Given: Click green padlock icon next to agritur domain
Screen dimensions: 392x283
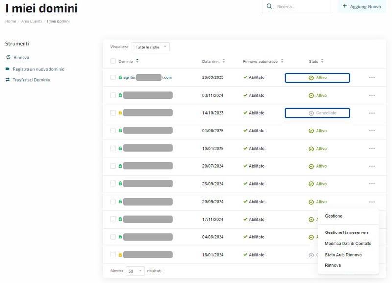Looking at the screenshot, I should [120, 77].
